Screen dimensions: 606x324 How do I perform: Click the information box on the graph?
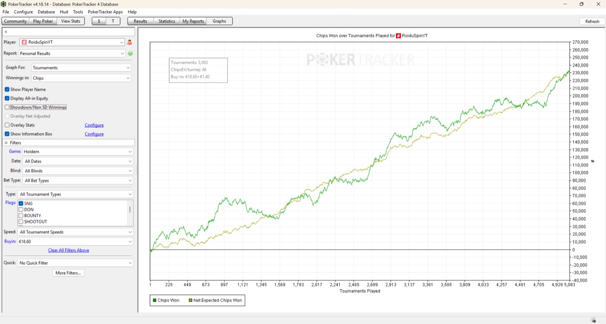click(x=198, y=70)
